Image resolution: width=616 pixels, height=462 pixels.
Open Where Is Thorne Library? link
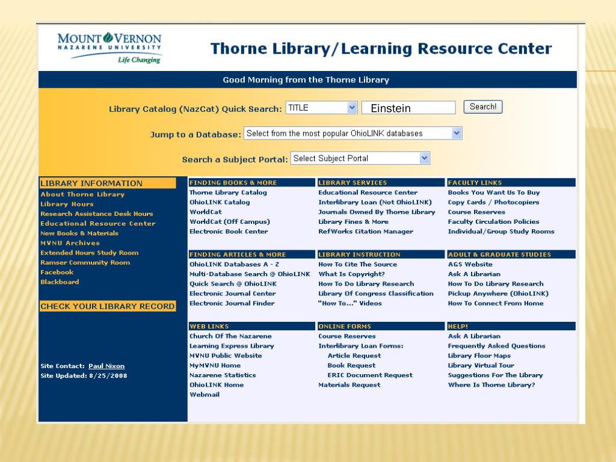pos(491,385)
